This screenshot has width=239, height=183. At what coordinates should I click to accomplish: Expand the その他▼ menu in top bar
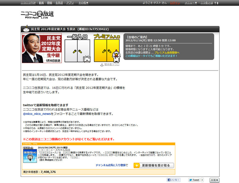84,3
